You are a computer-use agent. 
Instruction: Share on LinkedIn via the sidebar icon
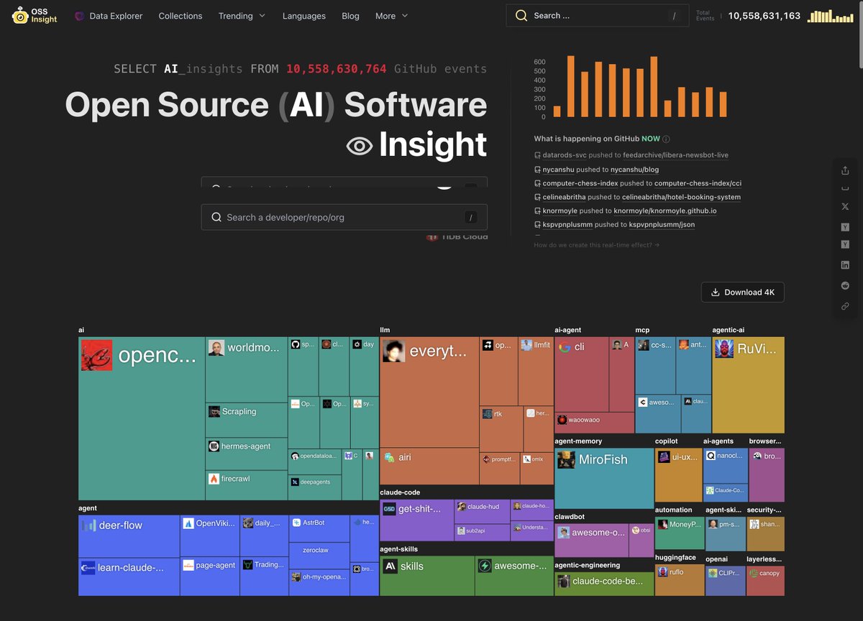click(x=845, y=265)
